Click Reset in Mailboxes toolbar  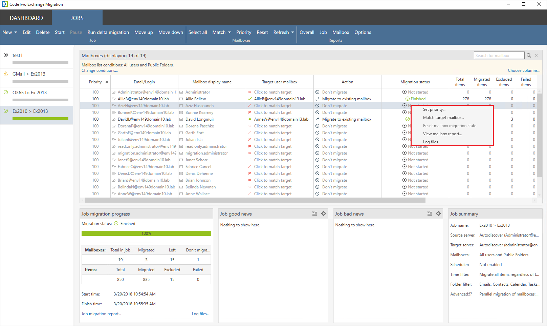262,32
